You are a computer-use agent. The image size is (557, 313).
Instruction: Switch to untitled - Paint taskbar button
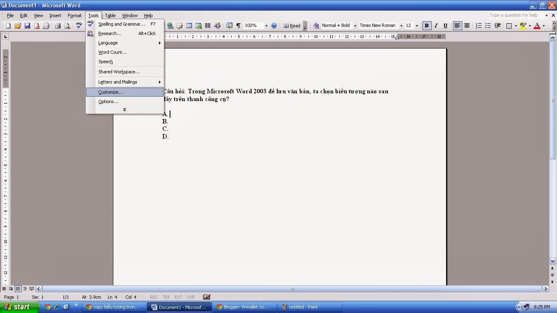coord(309,307)
